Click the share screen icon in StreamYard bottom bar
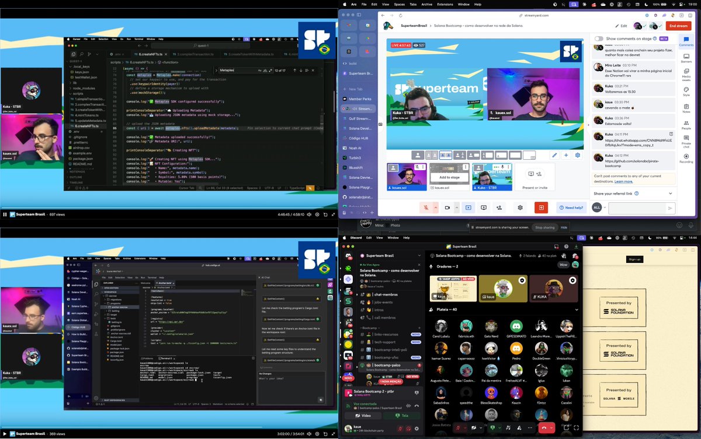The image size is (701, 439). point(484,207)
